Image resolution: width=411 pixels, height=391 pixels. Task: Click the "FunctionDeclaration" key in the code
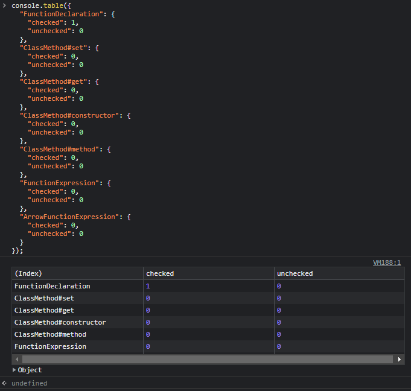pos(62,14)
